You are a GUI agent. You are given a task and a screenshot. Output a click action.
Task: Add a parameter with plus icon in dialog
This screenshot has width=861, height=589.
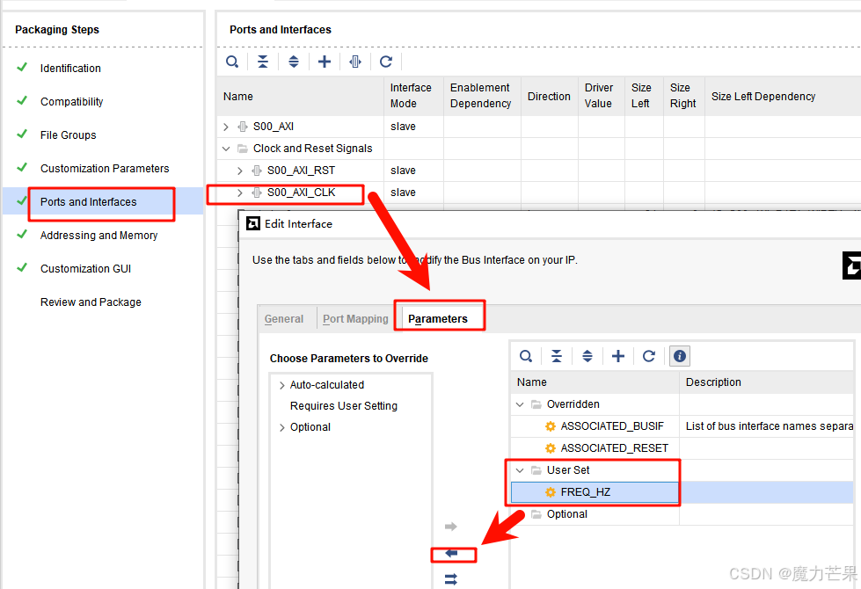pyautogui.click(x=618, y=356)
